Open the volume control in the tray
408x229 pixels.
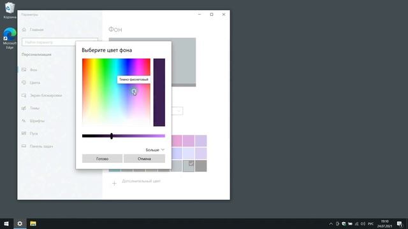[363, 224]
